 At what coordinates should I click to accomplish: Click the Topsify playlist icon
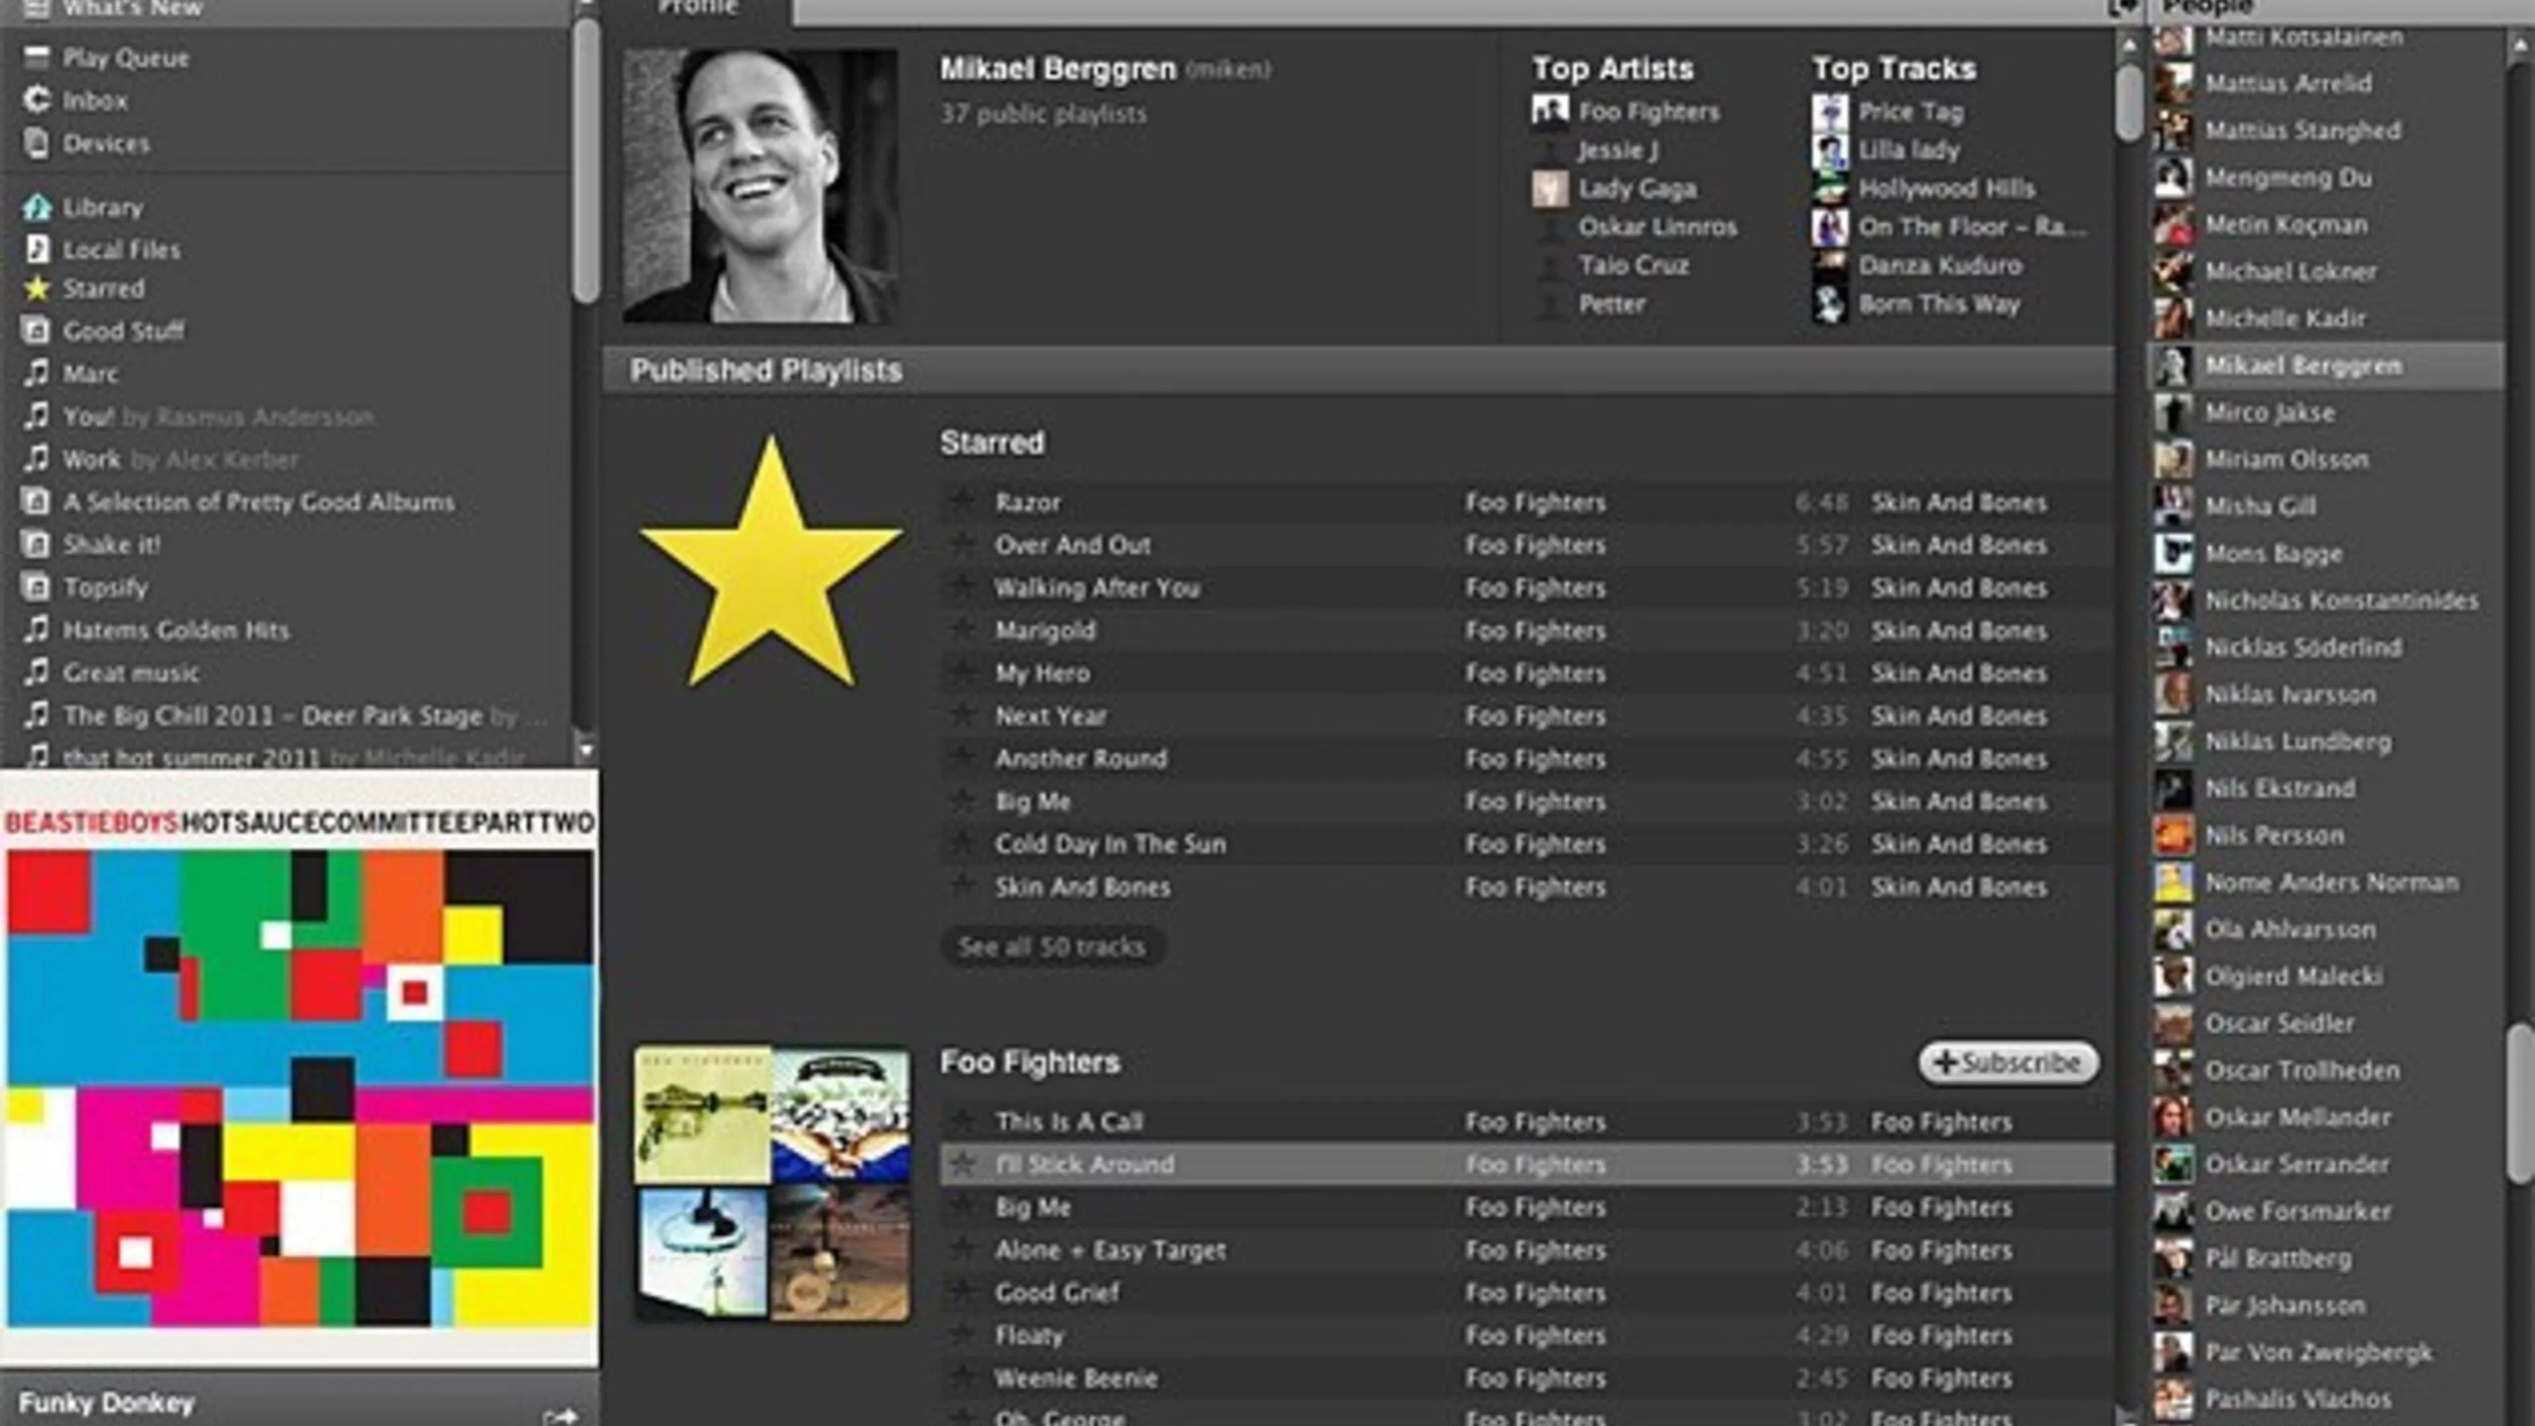pos(36,588)
